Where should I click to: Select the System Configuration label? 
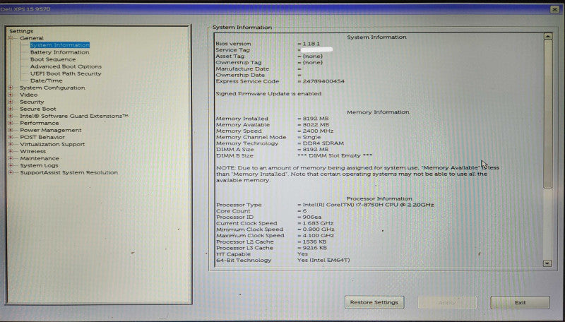(52, 88)
